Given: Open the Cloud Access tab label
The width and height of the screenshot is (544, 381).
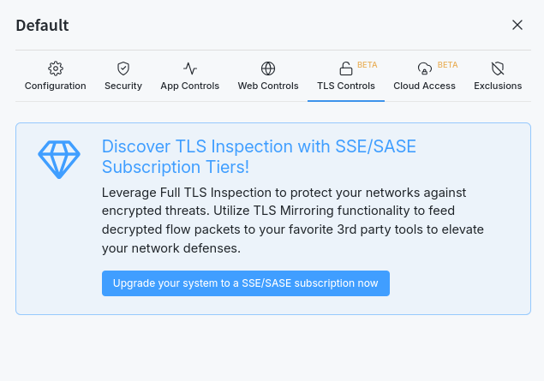Looking at the screenshot, I should pos(424,86).
